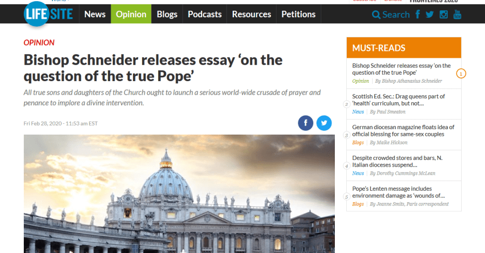Open N. Italian dioceses suspend article

pos(397,161)
